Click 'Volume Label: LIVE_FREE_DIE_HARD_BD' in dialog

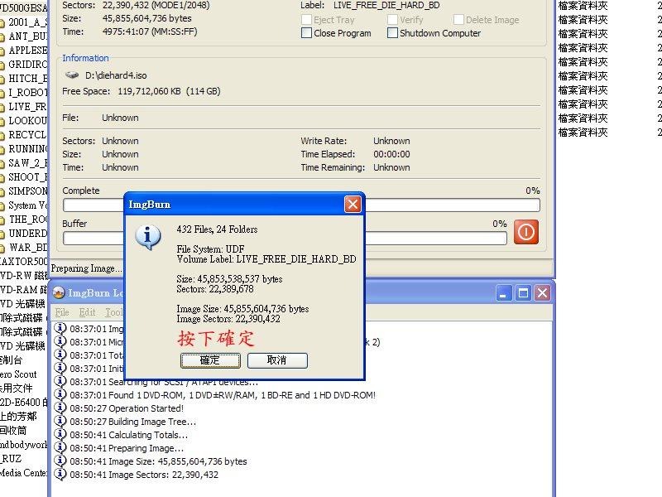click(x=266, y=259)
